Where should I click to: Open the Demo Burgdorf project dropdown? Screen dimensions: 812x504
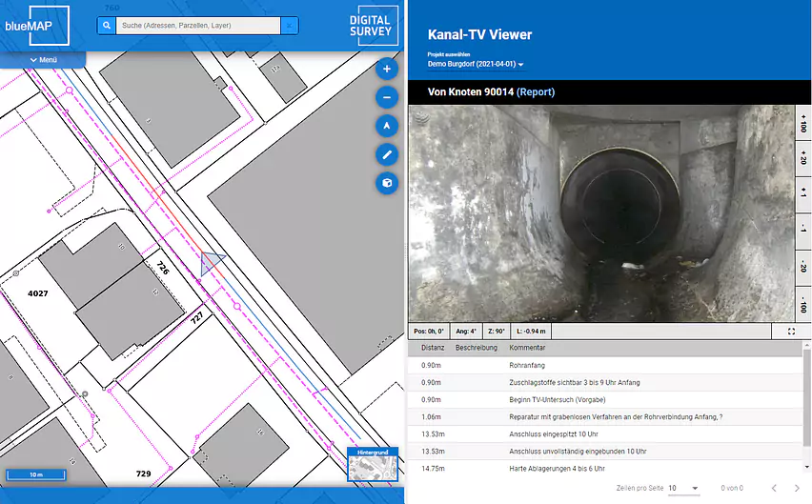[477, 64]
